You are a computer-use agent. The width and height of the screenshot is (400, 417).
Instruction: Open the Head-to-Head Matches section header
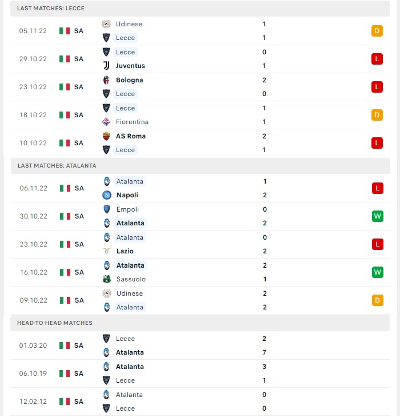pos(200,323)
